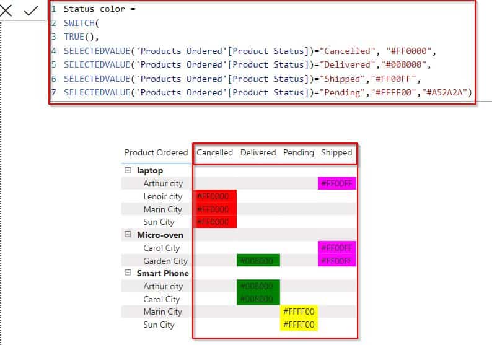Click the Product Ordered column header
The width and height of the screenshot is (492, 345).
click(x=156, y=152)
